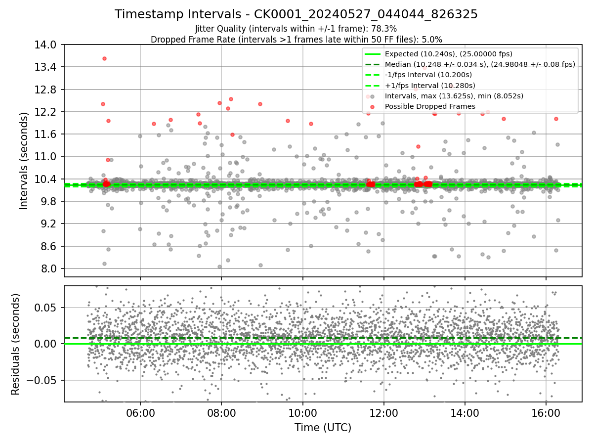The image size is (593, 445).
Task: Click x-axis tick label 14:00
Action: pyautogui.click(x=465, y=412)
